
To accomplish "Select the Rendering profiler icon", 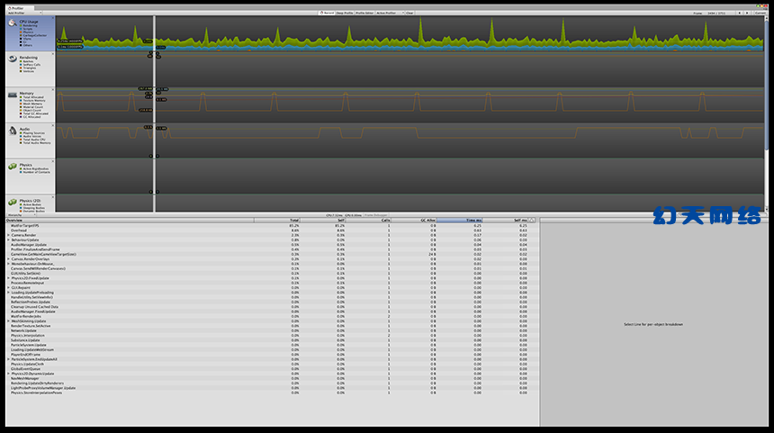I will [13, 59].
